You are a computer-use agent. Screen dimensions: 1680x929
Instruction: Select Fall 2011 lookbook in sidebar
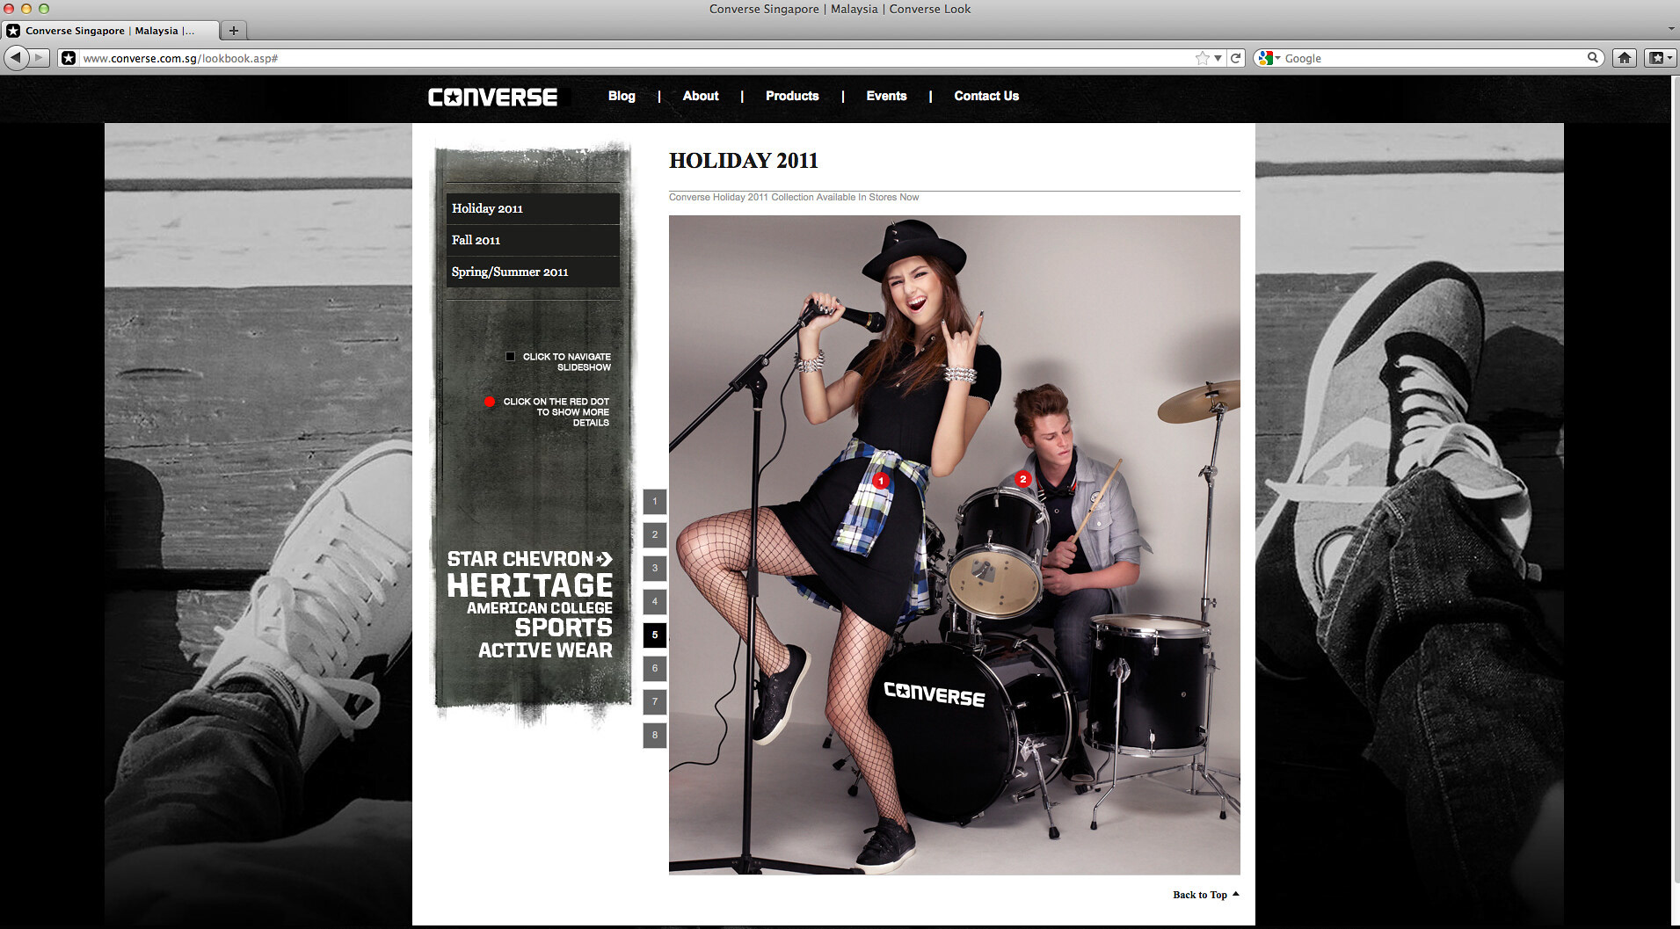533,240
